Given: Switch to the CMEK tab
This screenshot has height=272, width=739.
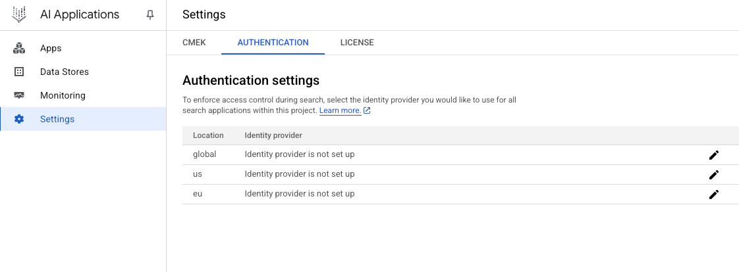Looking at the screenshot, I should 194,43.
